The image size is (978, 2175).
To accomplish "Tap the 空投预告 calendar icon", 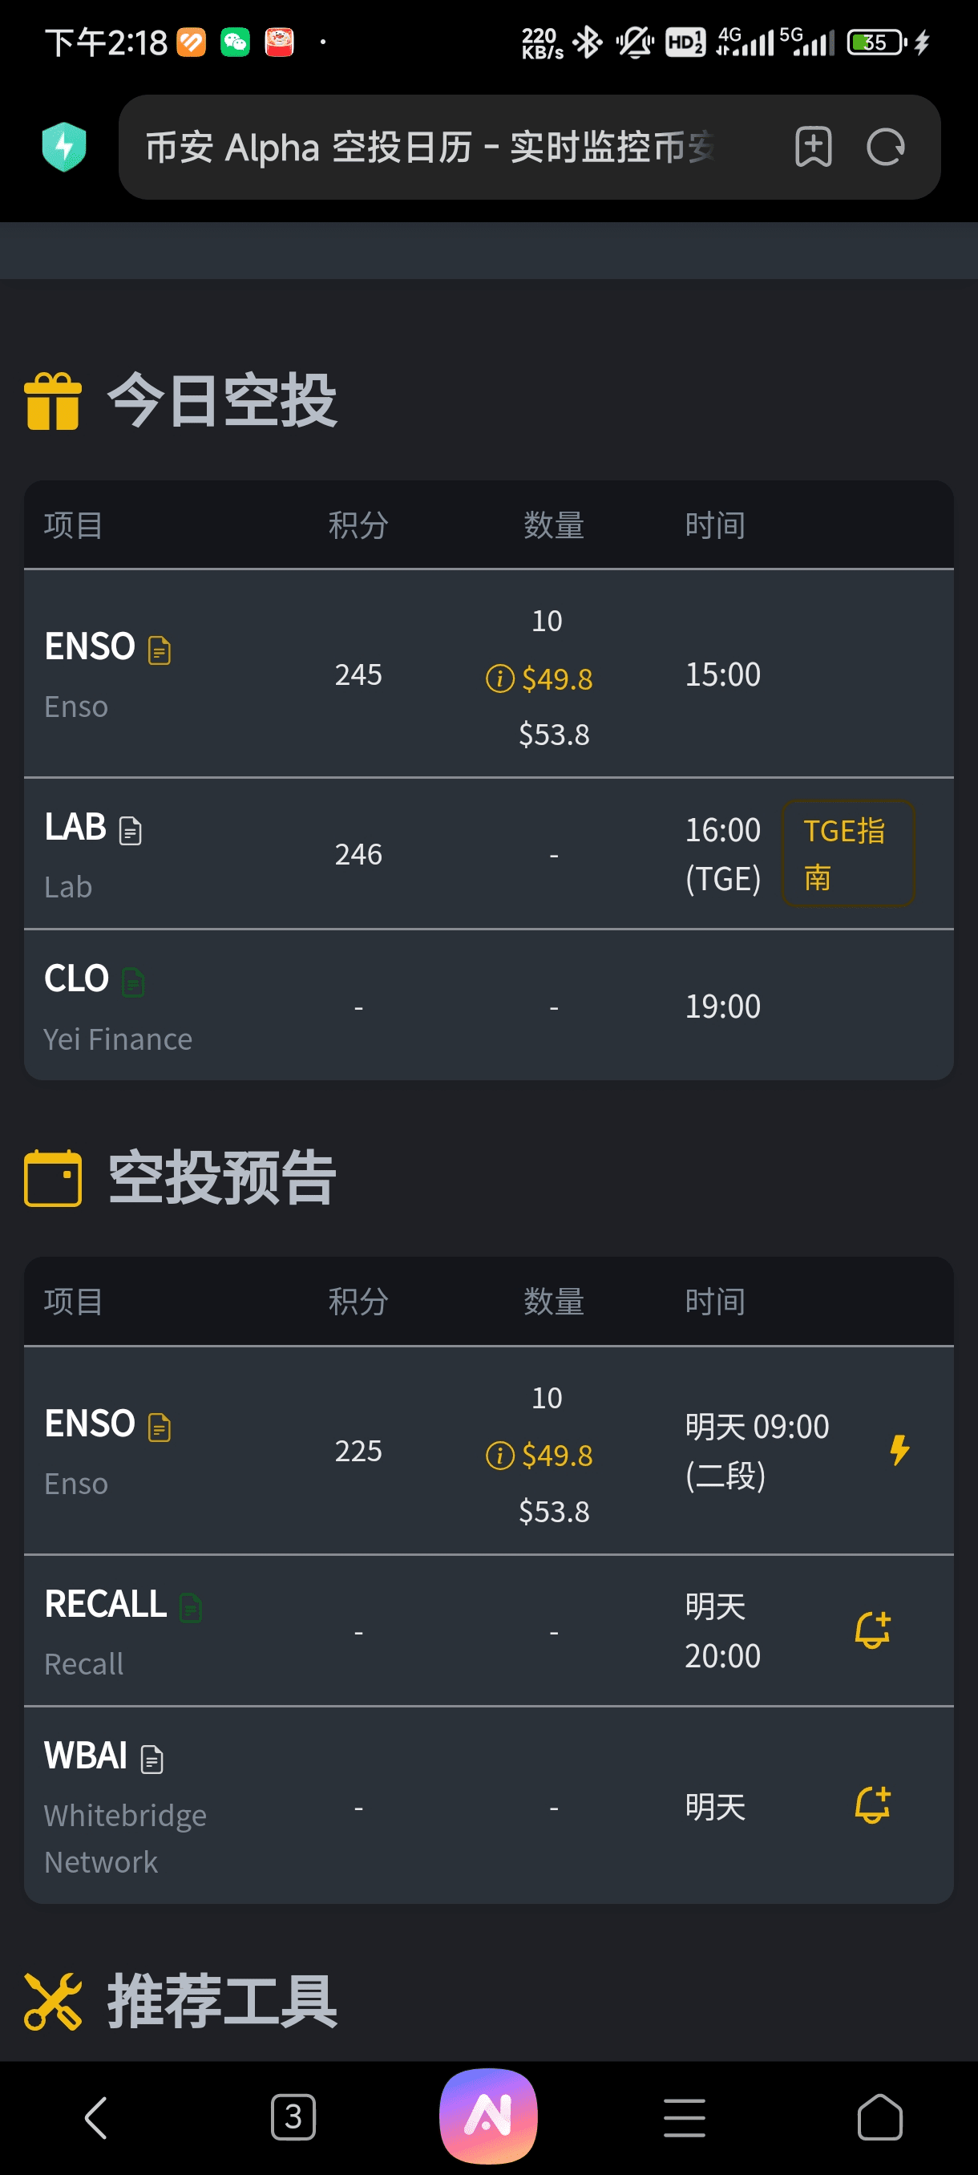I will point(53,1179).
